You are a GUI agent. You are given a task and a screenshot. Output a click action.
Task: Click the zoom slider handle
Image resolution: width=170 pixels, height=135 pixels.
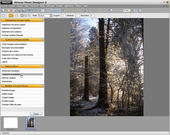point(111,10)
